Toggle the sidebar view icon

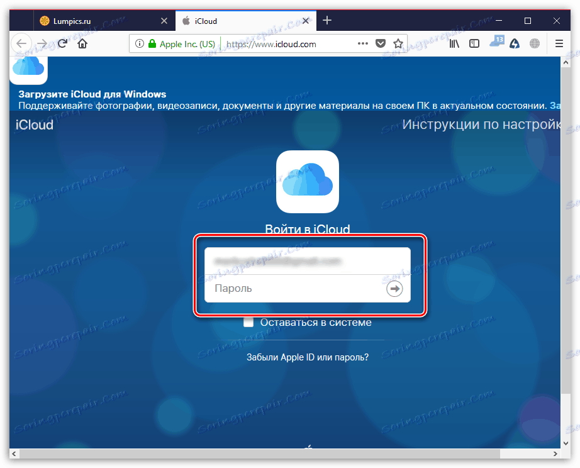pos(474,43)
